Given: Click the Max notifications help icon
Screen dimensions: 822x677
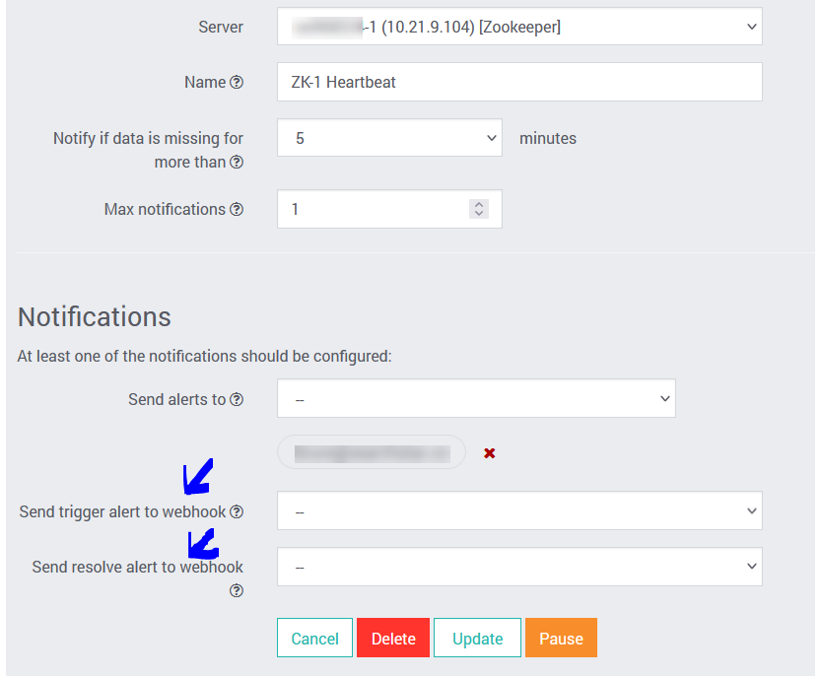Looking at the screenshot, I should (237, 210).
